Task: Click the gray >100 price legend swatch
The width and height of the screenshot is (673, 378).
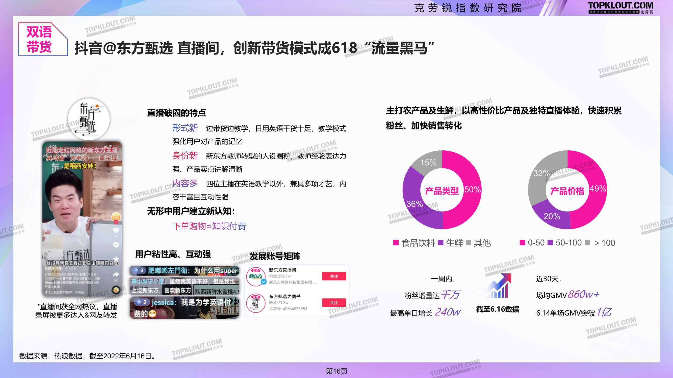Action: click(587, 243)
